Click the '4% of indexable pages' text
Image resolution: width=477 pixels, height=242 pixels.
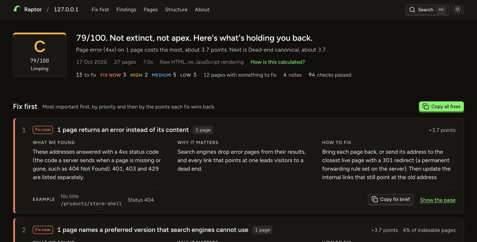(x=429, y=230)
